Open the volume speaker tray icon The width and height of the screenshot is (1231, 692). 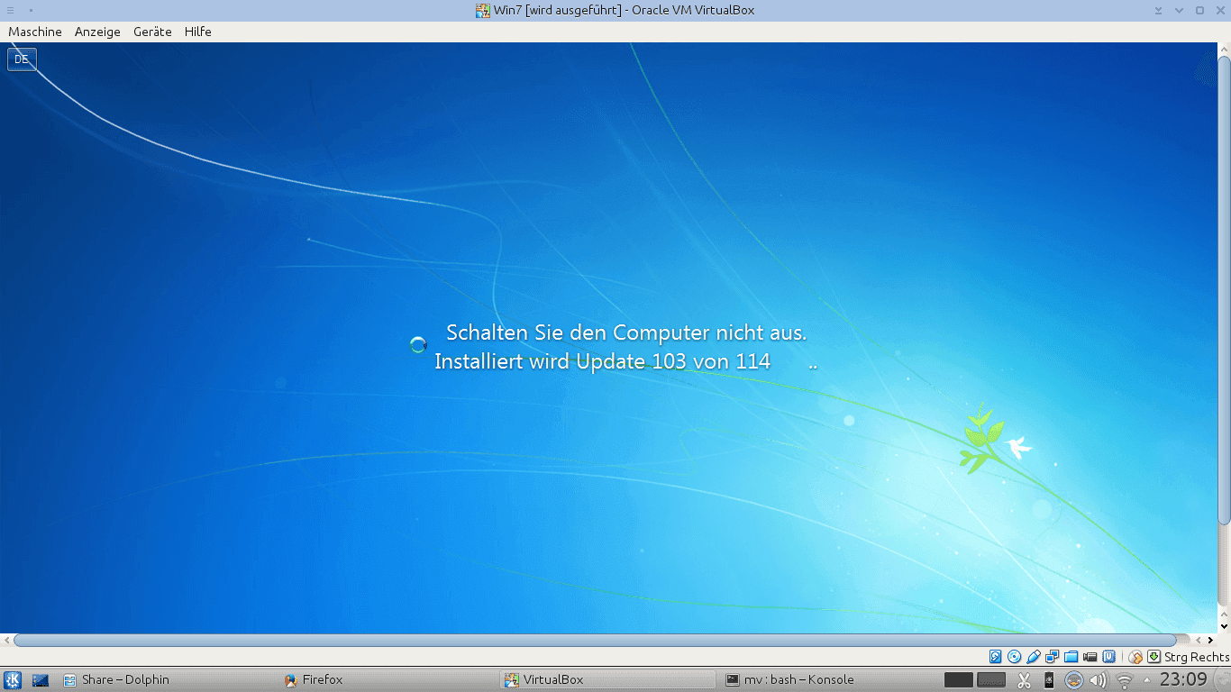1099,680
